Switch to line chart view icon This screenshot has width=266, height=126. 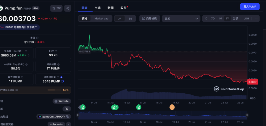[119, 19]
